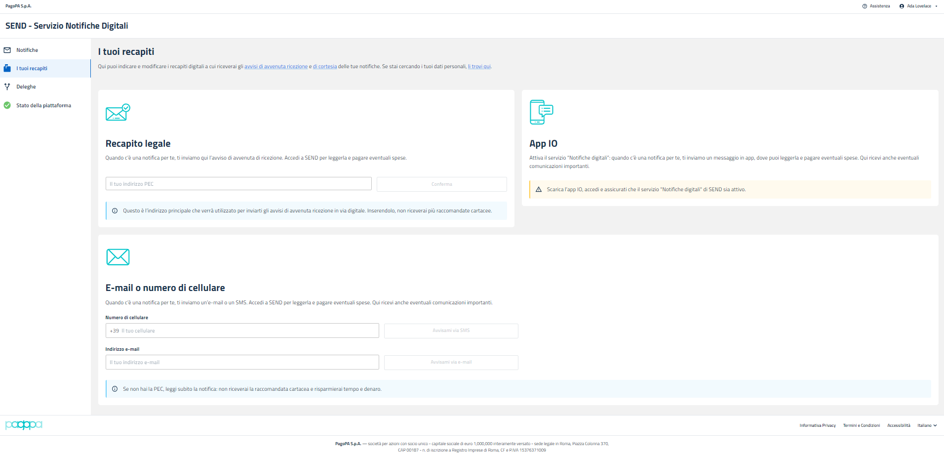Viewport: 944px width, 456px height.
Task: Click the Assistenza help icon
Action: click(x=865, y=6)
